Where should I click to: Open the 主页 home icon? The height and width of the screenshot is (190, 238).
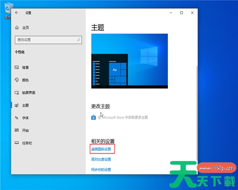(x=17, y=28)
